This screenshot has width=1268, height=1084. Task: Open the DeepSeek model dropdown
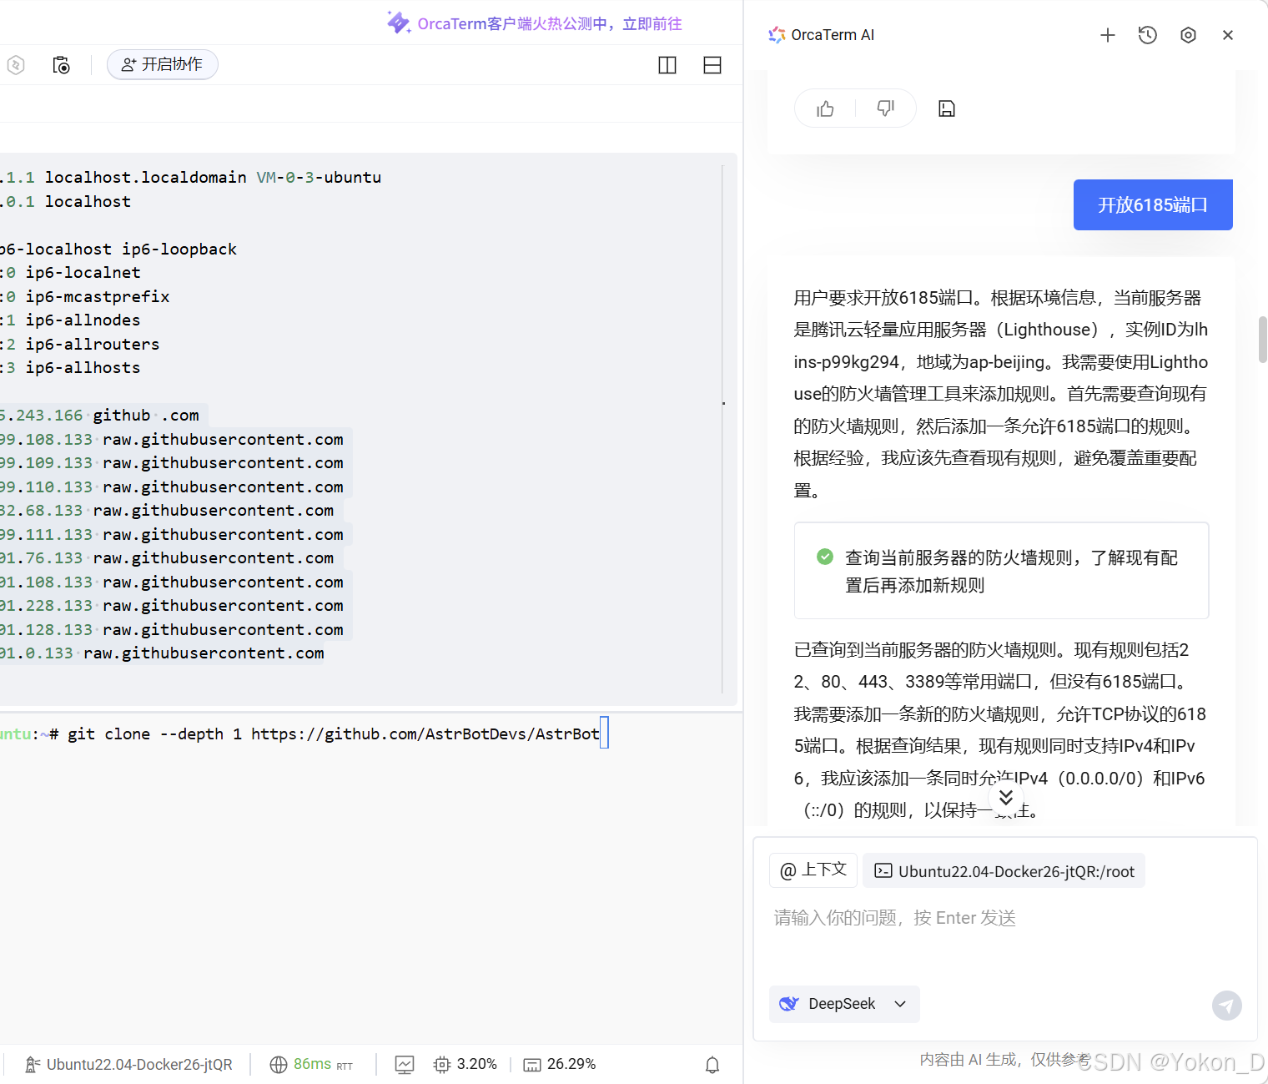pyautogui.click(x=844, y=1004)
